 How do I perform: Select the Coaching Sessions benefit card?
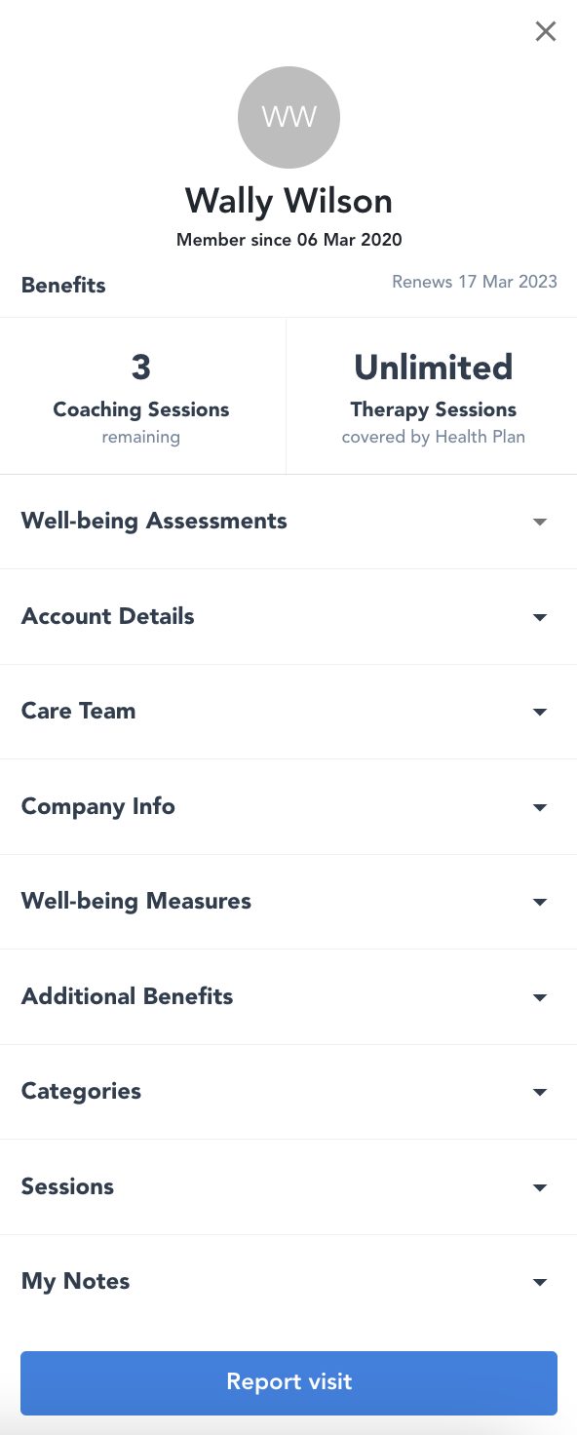click(141, 395)
